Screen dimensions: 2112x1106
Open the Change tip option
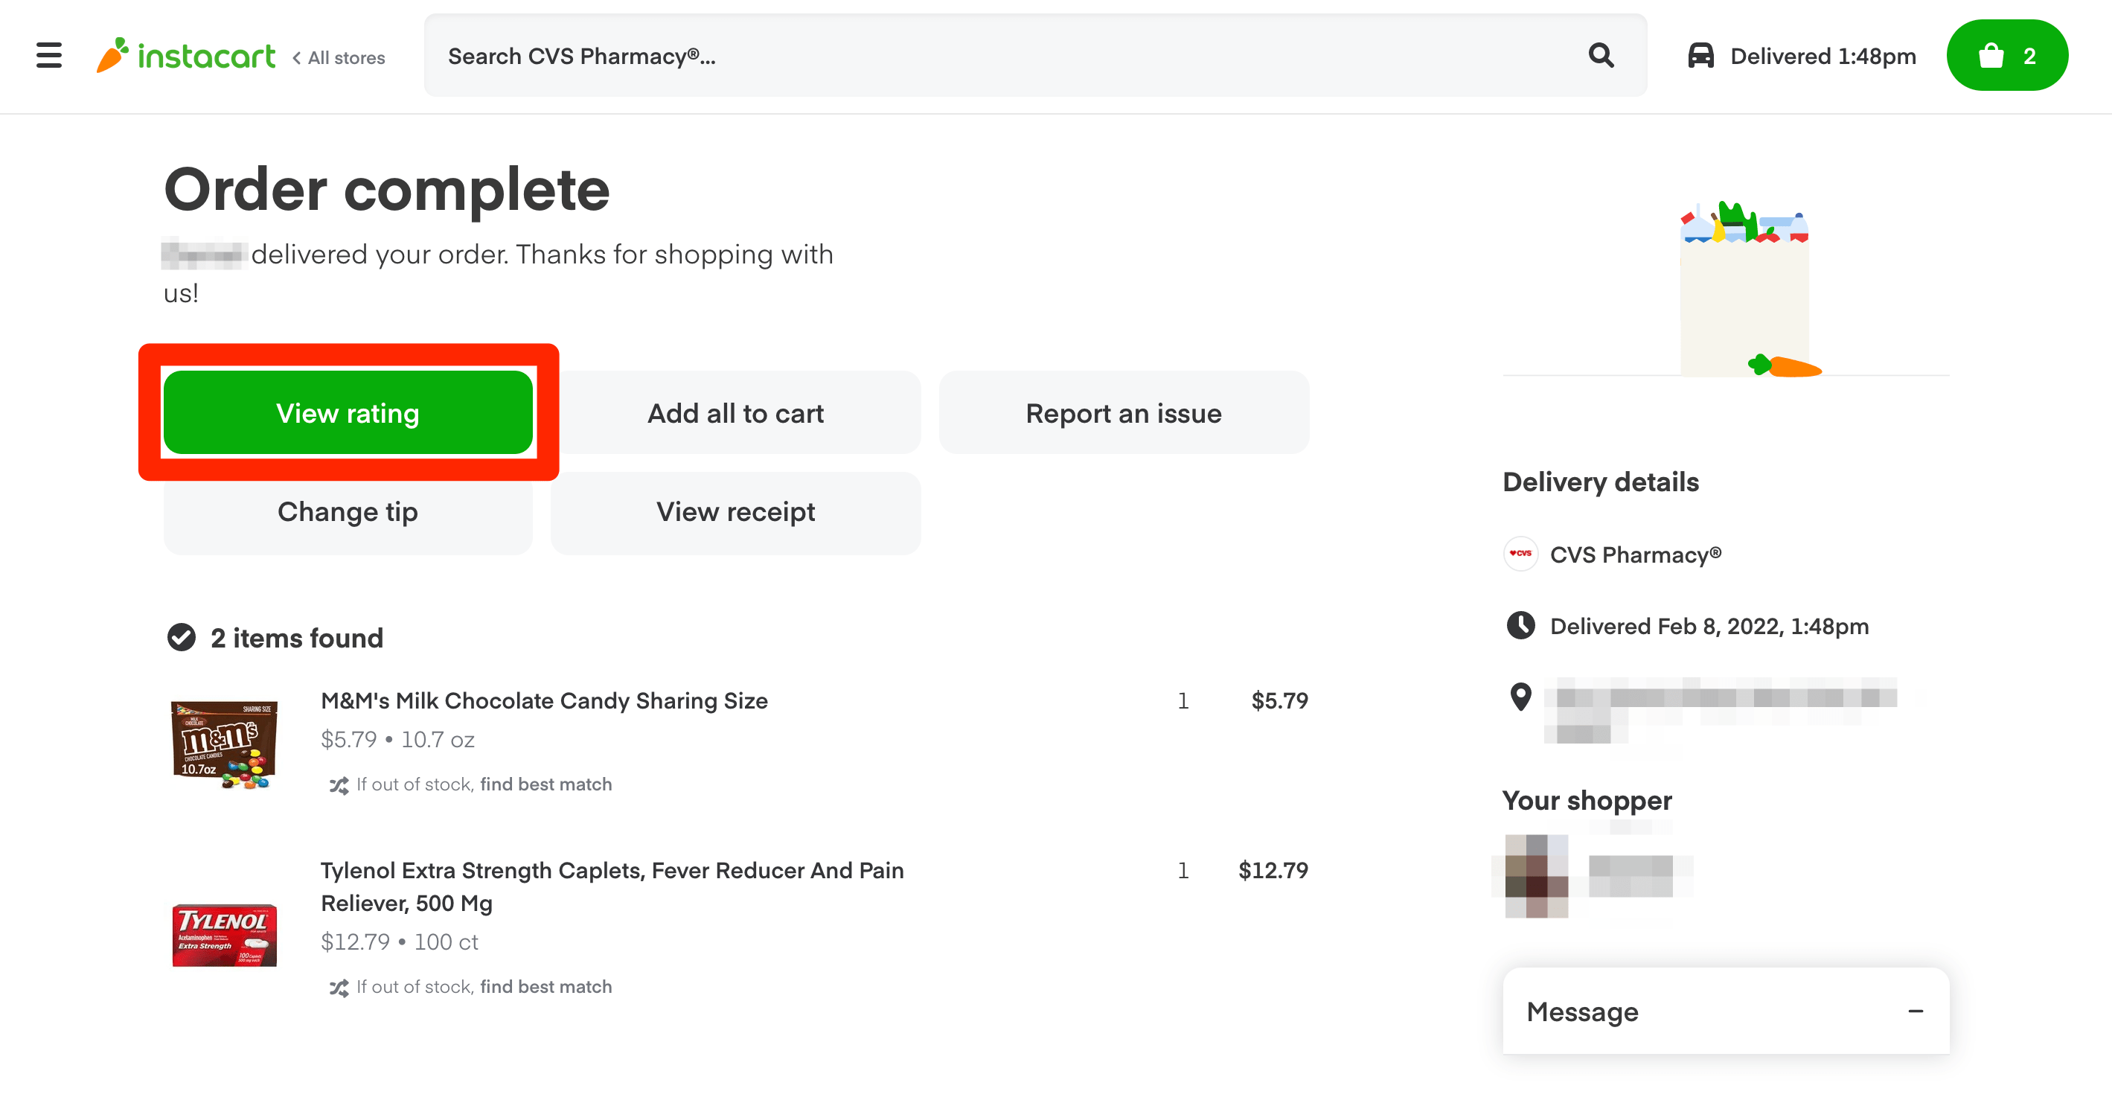[348, 511]
